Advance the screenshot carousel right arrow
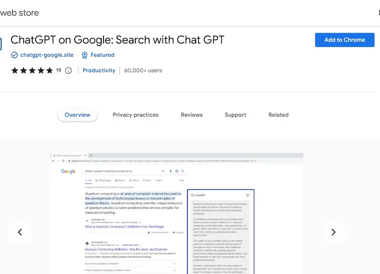Image resolution: width=380 pixels, height=274 pixels. click(333, 232)
